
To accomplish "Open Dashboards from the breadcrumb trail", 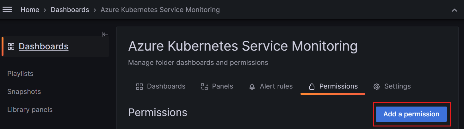I will click(x=70, y=10).
